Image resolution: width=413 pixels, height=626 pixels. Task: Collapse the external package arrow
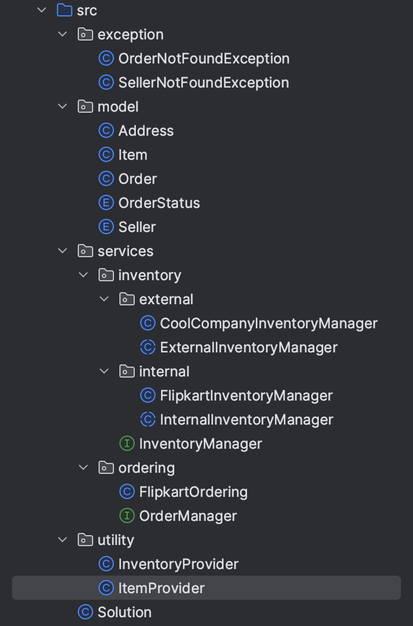(104, 299)
